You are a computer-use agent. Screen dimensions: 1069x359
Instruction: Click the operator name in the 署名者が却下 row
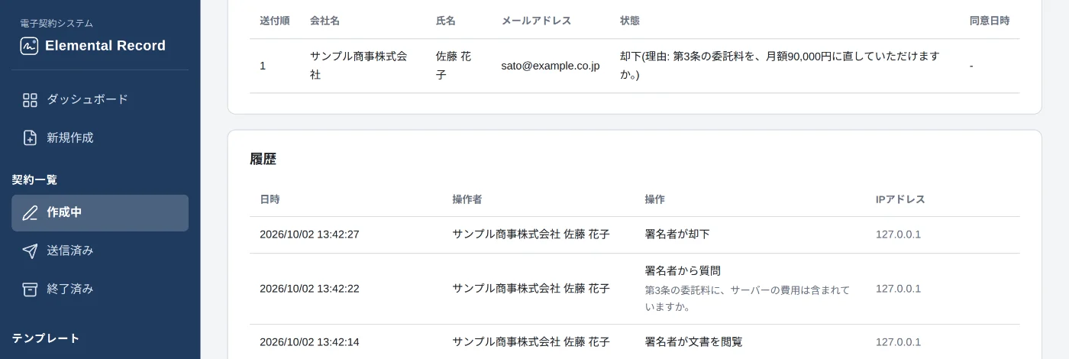[531, 234]
